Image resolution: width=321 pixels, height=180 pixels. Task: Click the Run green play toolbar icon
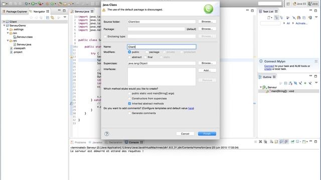pos(33,3)
